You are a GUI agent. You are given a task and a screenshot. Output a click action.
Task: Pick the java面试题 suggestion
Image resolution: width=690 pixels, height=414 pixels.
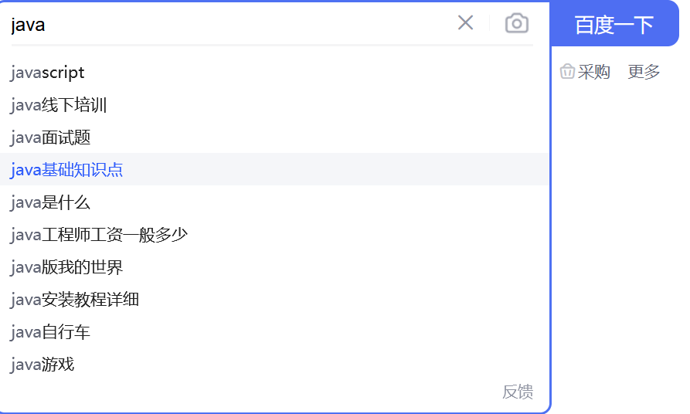pyautogui.click(x=51, y=137)
